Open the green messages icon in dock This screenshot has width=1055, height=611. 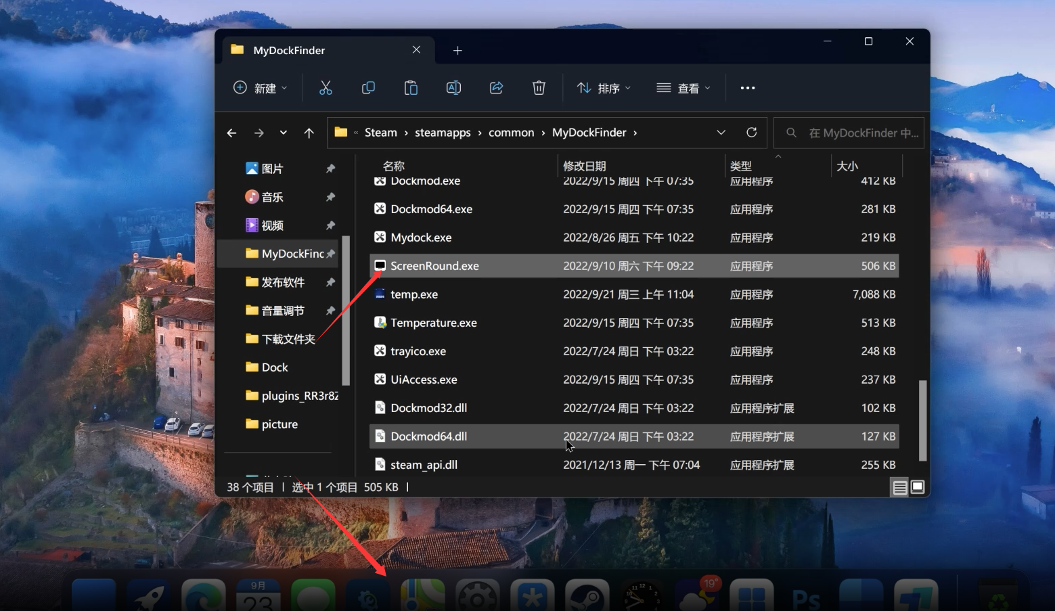tap(313, 595)
